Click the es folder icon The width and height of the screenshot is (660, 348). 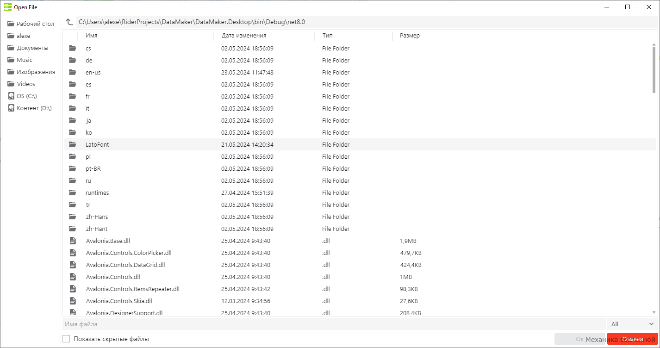click(x=72, y=84)
